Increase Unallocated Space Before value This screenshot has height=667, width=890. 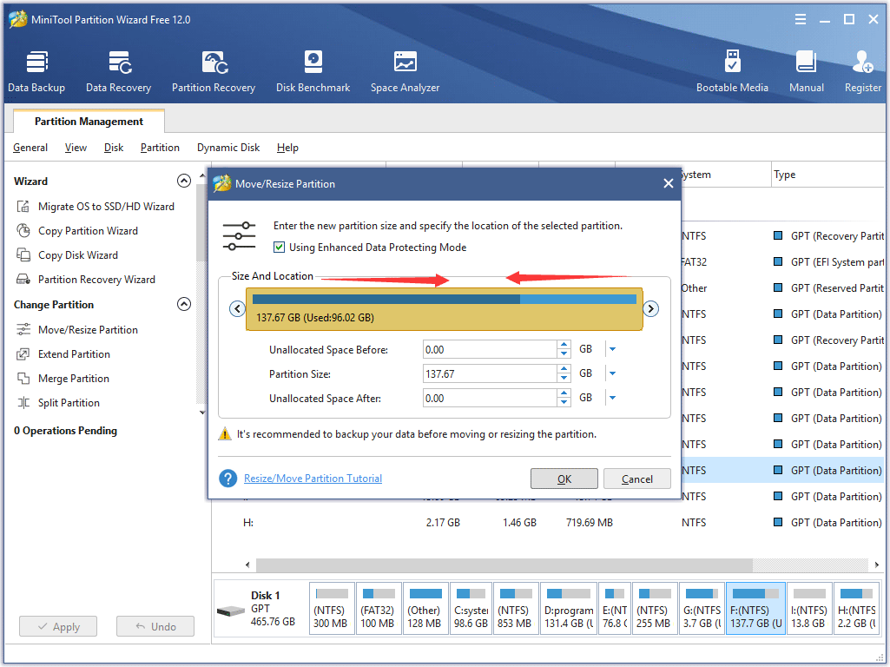(x=564, y=345)
